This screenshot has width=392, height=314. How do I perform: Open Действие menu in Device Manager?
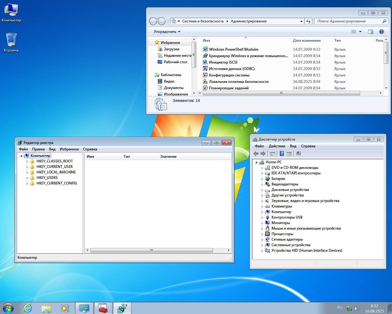(277, 146)
